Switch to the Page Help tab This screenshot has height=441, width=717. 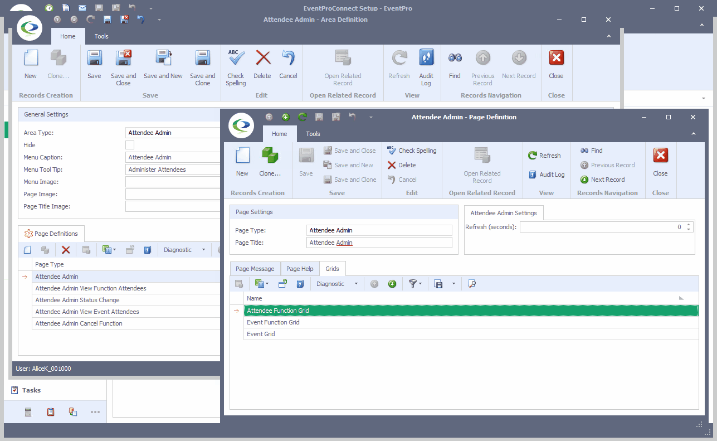[300, 269]
